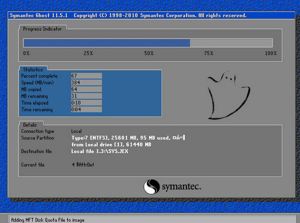
Task: Click the current file $AttrDef entry
Action: (x=83, y=165)
